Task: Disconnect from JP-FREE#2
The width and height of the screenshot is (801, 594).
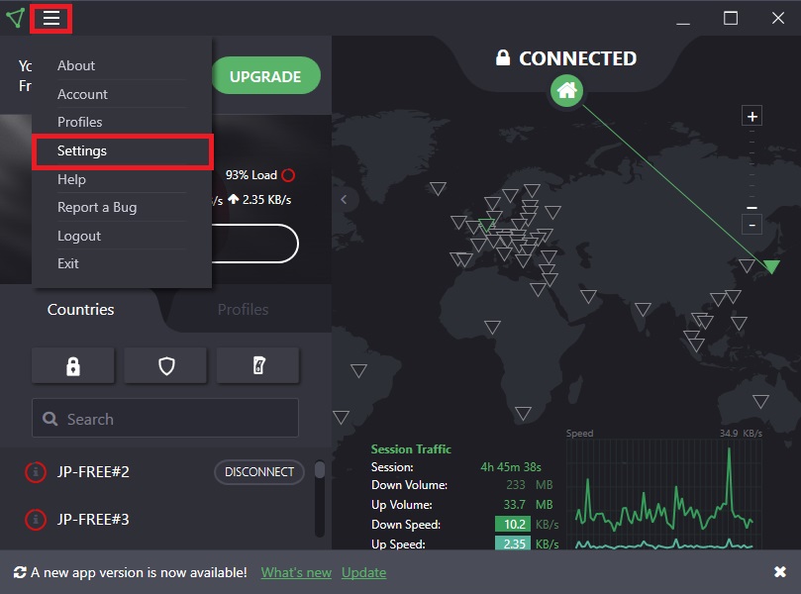Action: pos(259,472)
